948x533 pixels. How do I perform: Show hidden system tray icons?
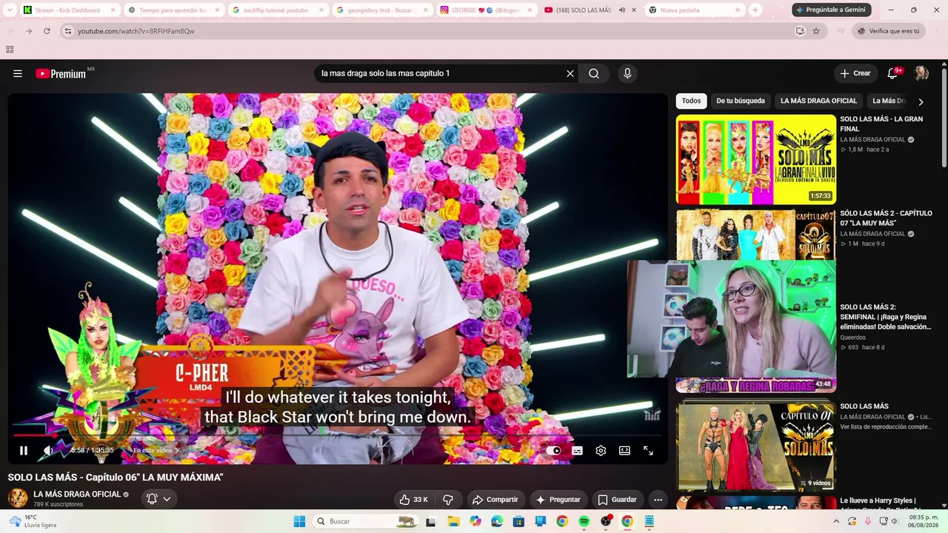pos(837,521)
